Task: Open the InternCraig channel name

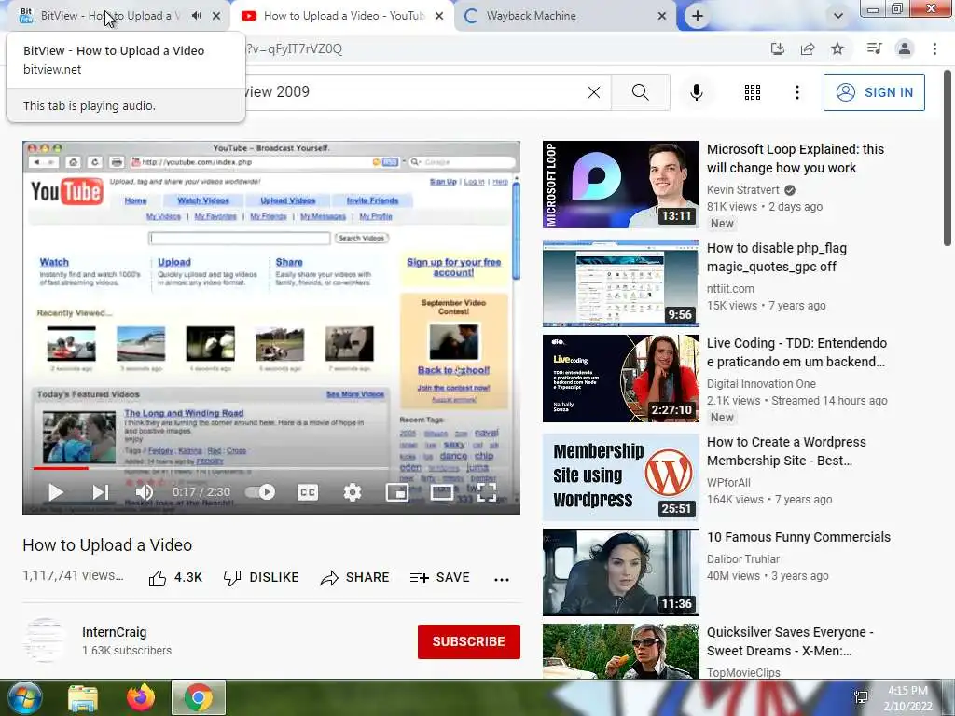Action: click(x=115, y=632)
